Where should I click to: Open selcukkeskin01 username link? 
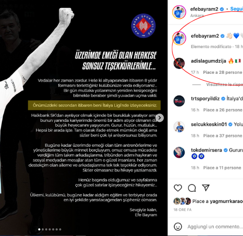(x=209, y=124)
